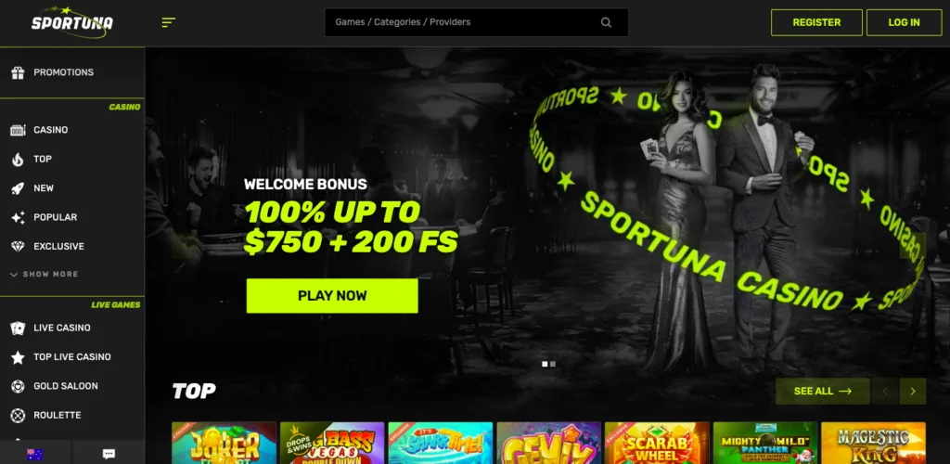
Task: Open Promotions via the gift icon
Action: pyautogui.click(x=18, y=72)
